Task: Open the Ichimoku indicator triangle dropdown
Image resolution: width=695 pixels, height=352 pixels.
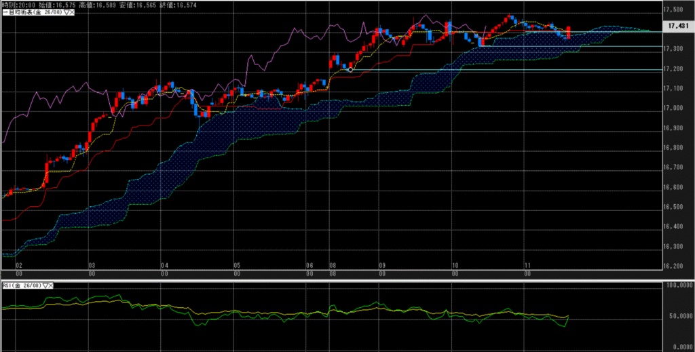Action: click(x=64, y=13)
